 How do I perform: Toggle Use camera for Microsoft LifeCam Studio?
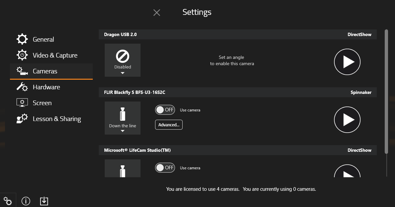coord(165,168)
